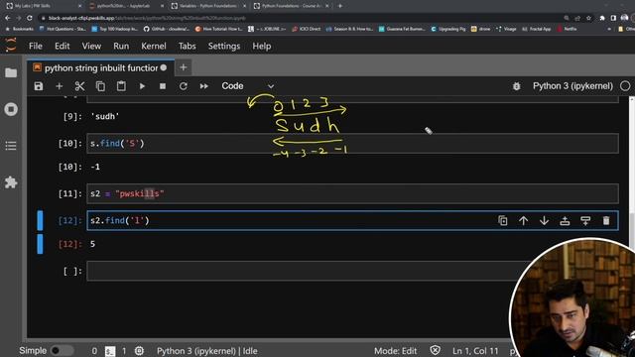This screenshot has width=635, height=357.
Task: Open the GitHub bookmark in bookmarks bar
Action: tap(167, 29)
